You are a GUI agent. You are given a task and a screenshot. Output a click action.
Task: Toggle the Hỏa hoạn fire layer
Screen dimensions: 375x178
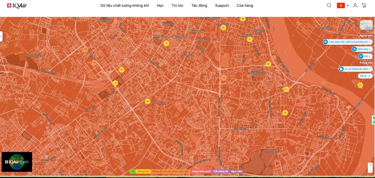click(362, 49)
